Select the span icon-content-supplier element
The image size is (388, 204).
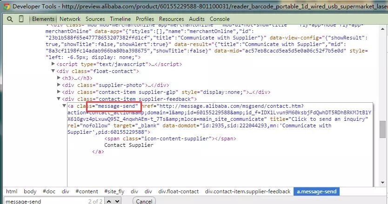(x=170, y=138)
